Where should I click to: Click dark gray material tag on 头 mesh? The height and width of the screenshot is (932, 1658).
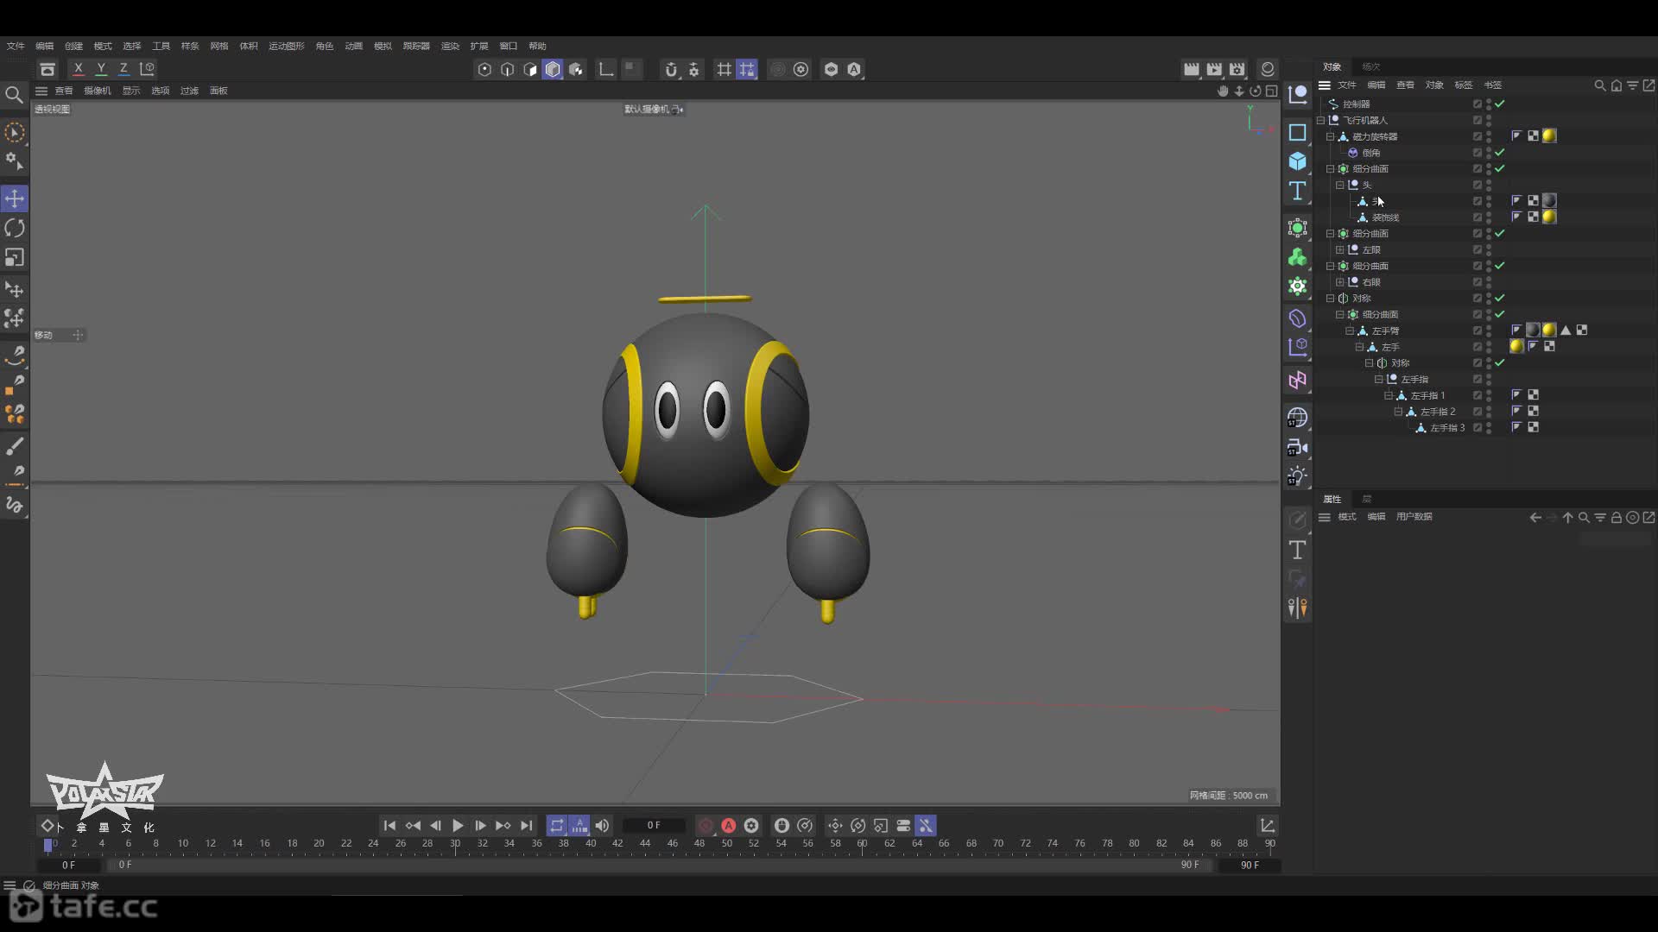coord(1549,200)
